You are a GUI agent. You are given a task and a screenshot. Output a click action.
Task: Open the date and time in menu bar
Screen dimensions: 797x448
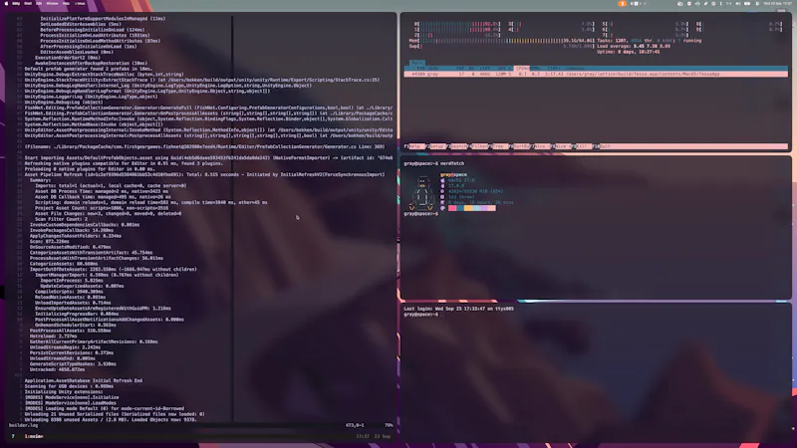tap(778, 4)
